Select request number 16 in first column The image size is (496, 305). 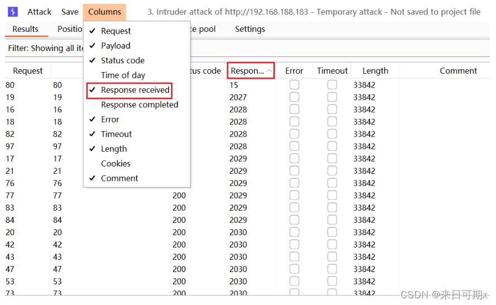(10, 109)
